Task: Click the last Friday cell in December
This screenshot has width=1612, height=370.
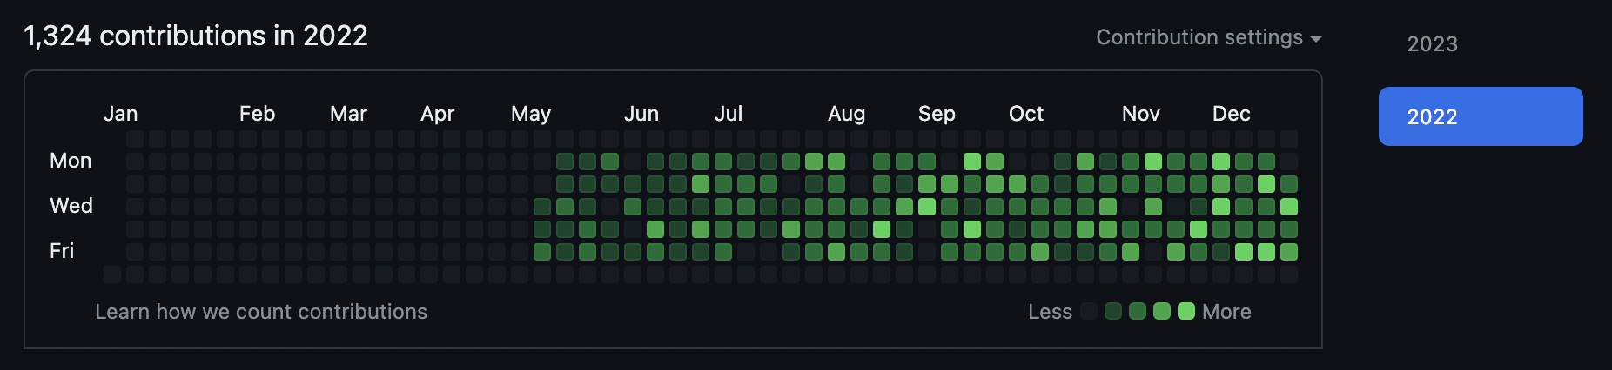Action: [x=1289, y=252]
